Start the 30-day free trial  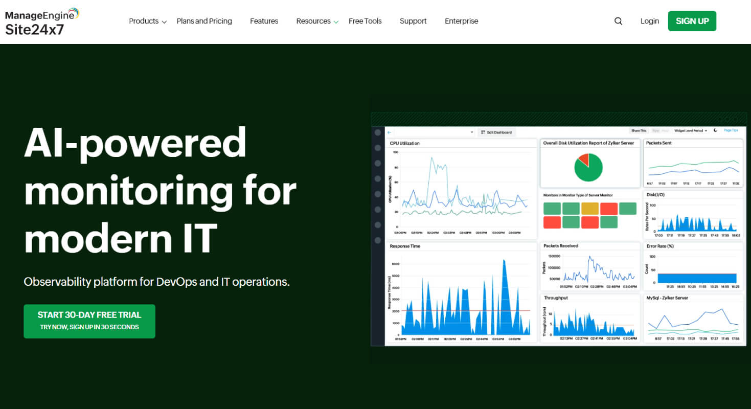[x=89, y=321]
